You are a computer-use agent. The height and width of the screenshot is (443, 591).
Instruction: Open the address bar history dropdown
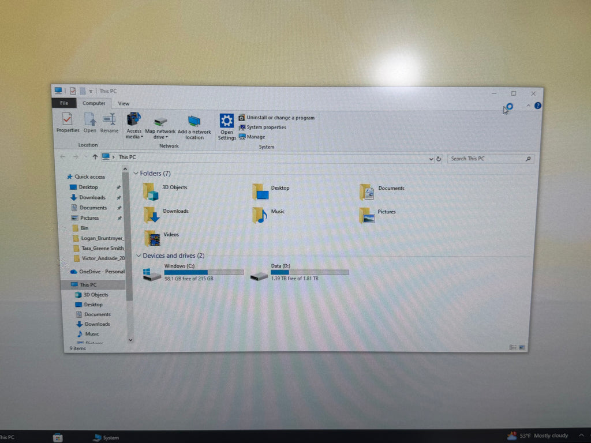[x=431, y=159]
